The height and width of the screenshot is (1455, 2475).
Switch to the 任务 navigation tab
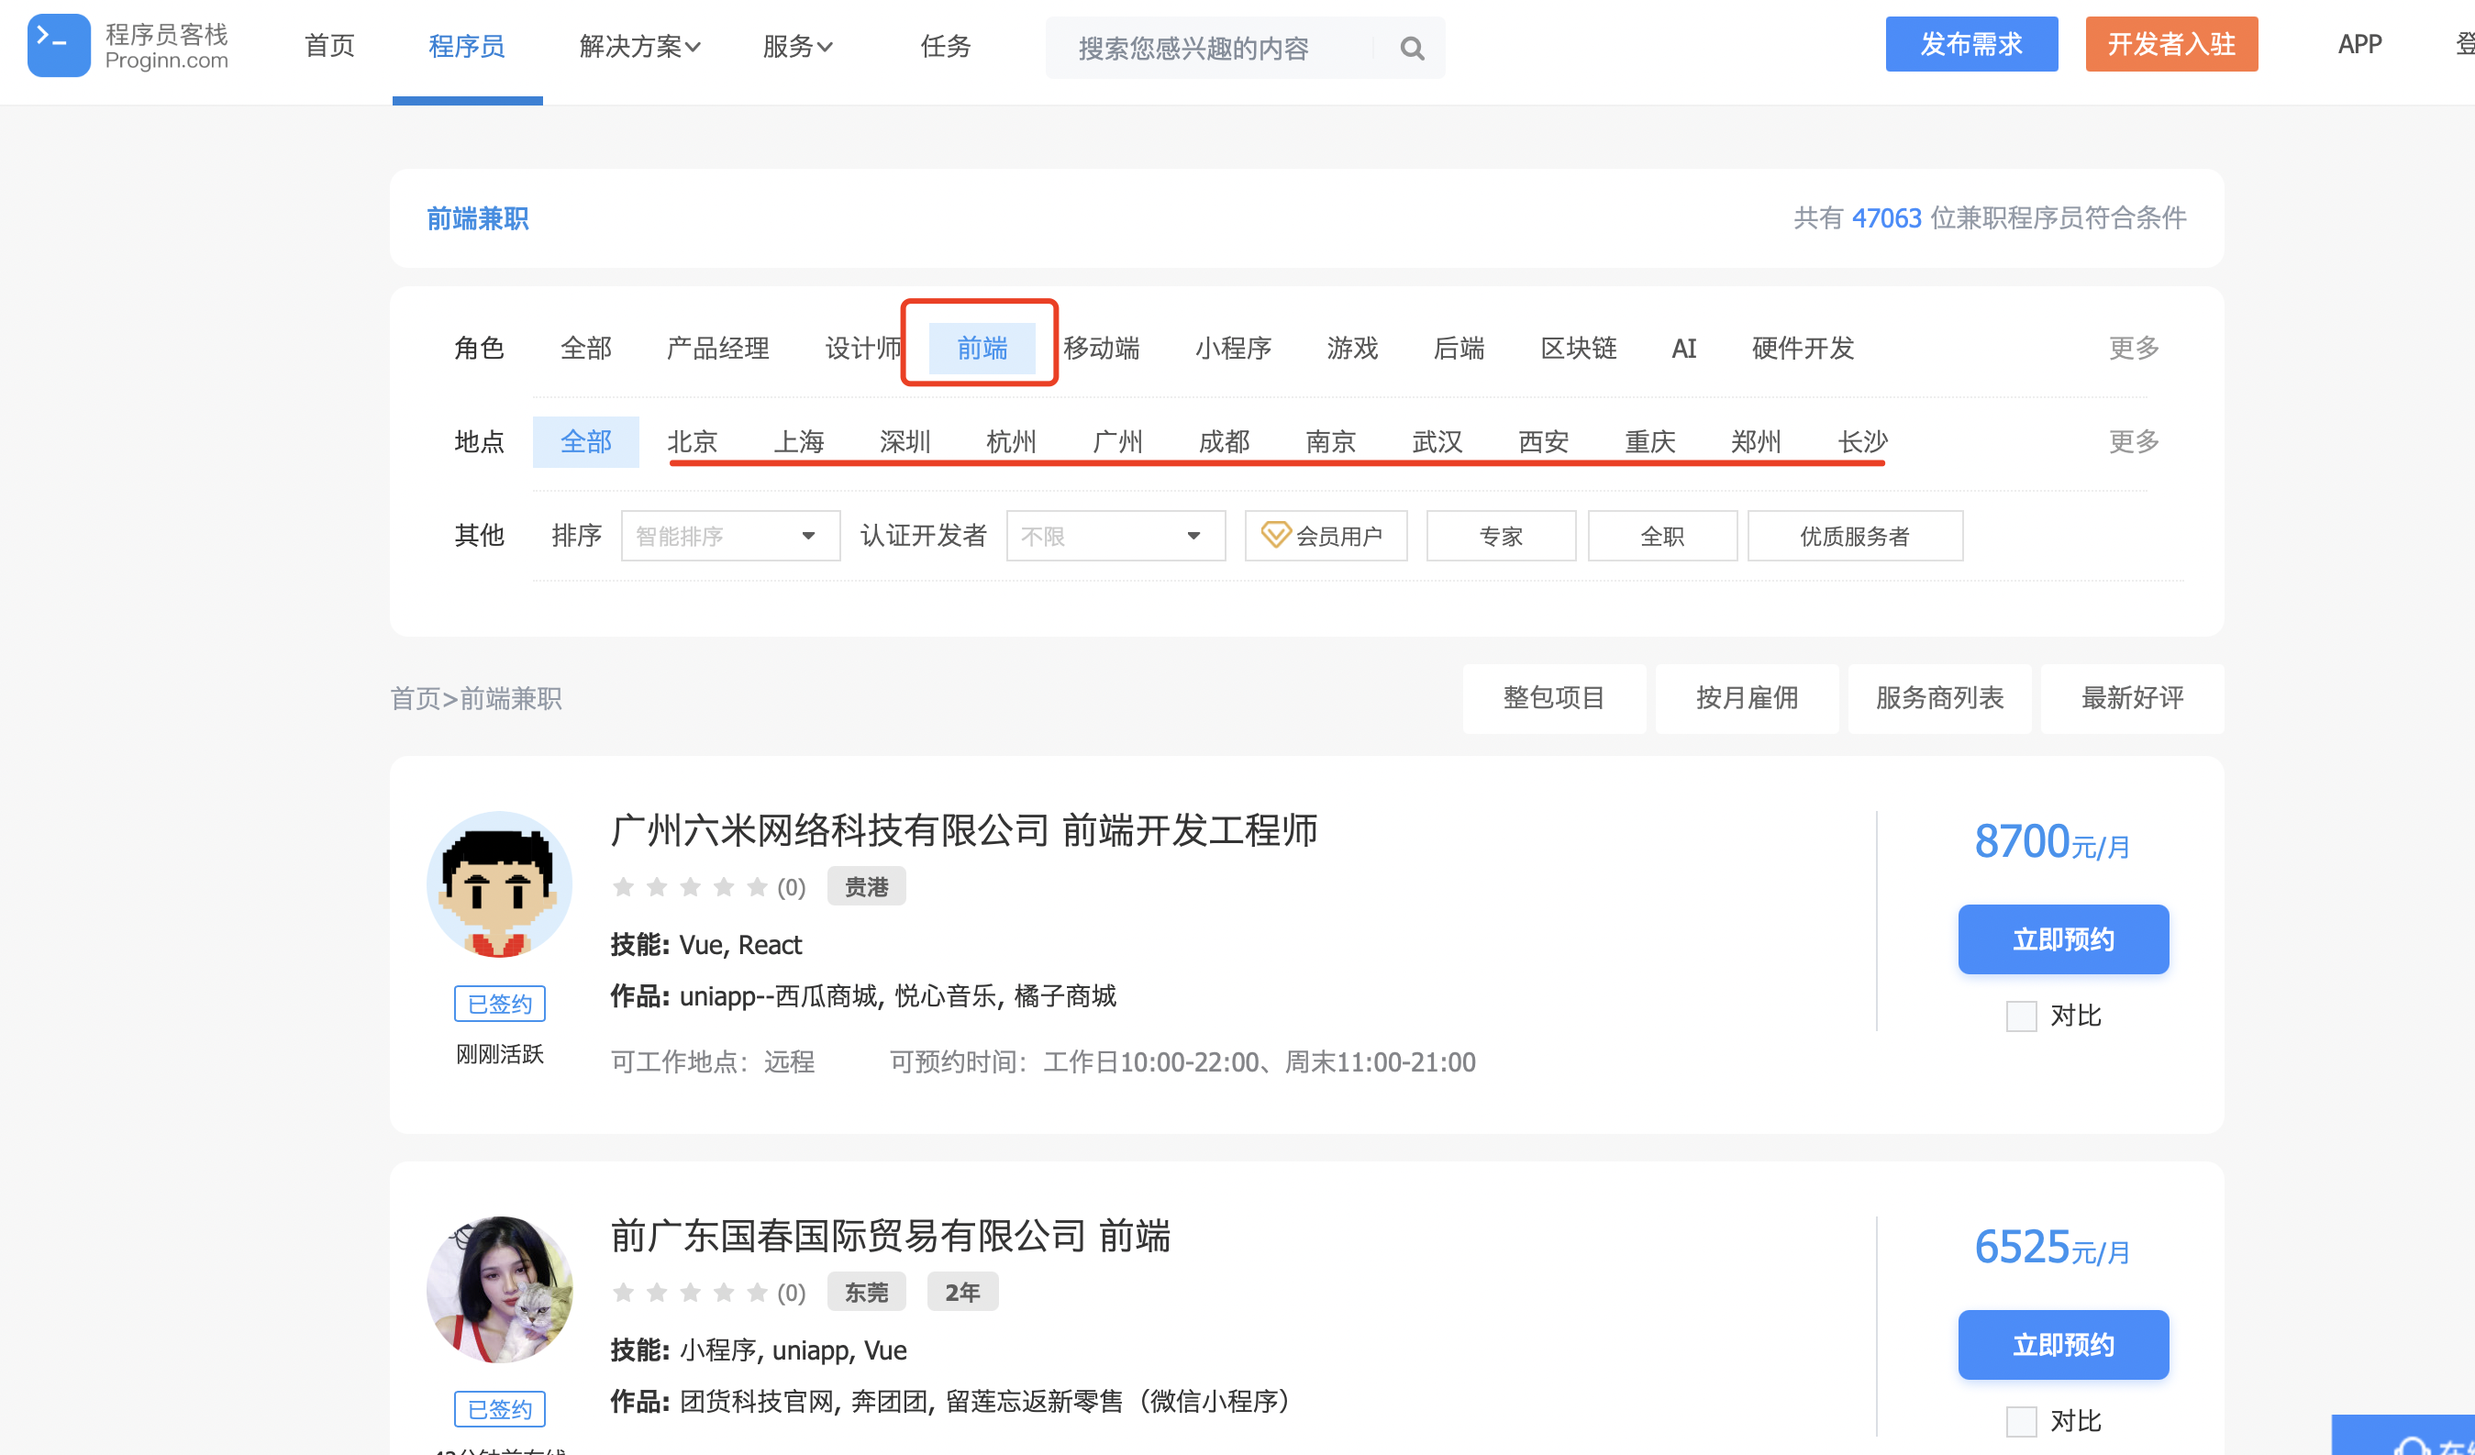[x=945, y=46]
